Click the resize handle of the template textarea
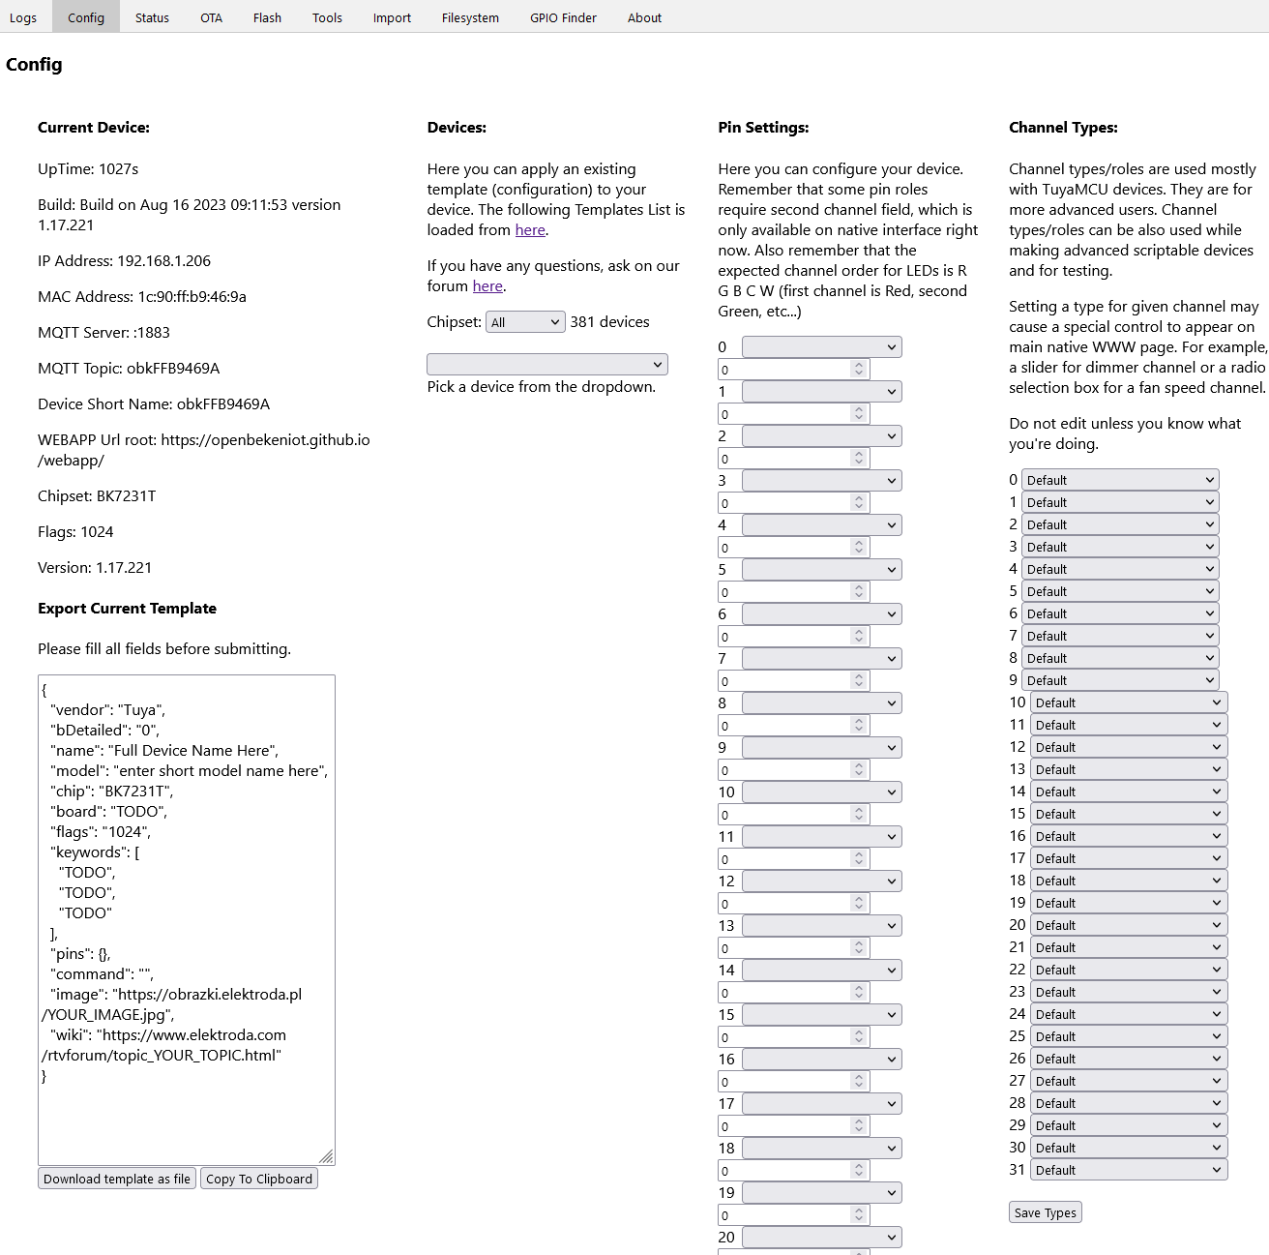The image size is (1269, 1255). [x=327, y=1157]
